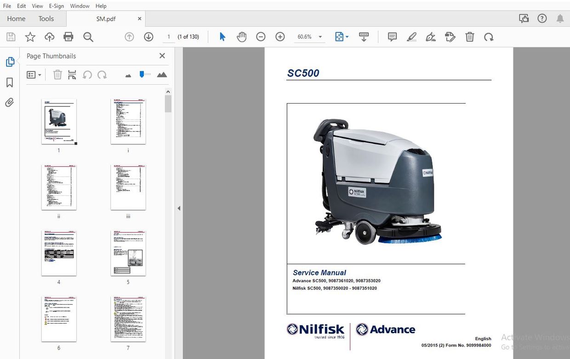570x359 pixels.
Task: Enable Read mode from the toolbar
Action: click(364, 36)
